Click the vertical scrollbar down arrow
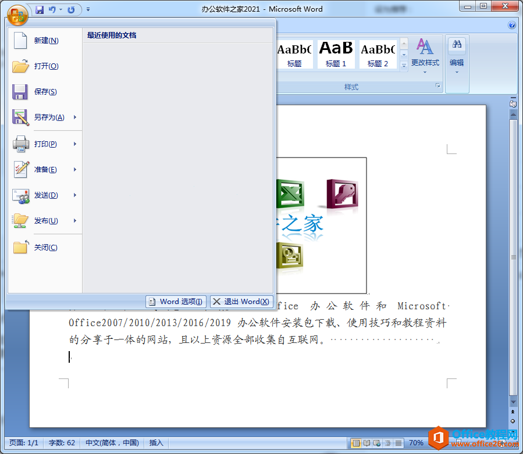523x454 pixels. (513, 402)
